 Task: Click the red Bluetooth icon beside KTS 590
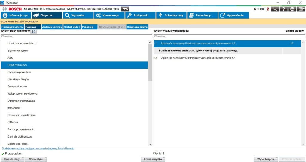click(268, 9)
